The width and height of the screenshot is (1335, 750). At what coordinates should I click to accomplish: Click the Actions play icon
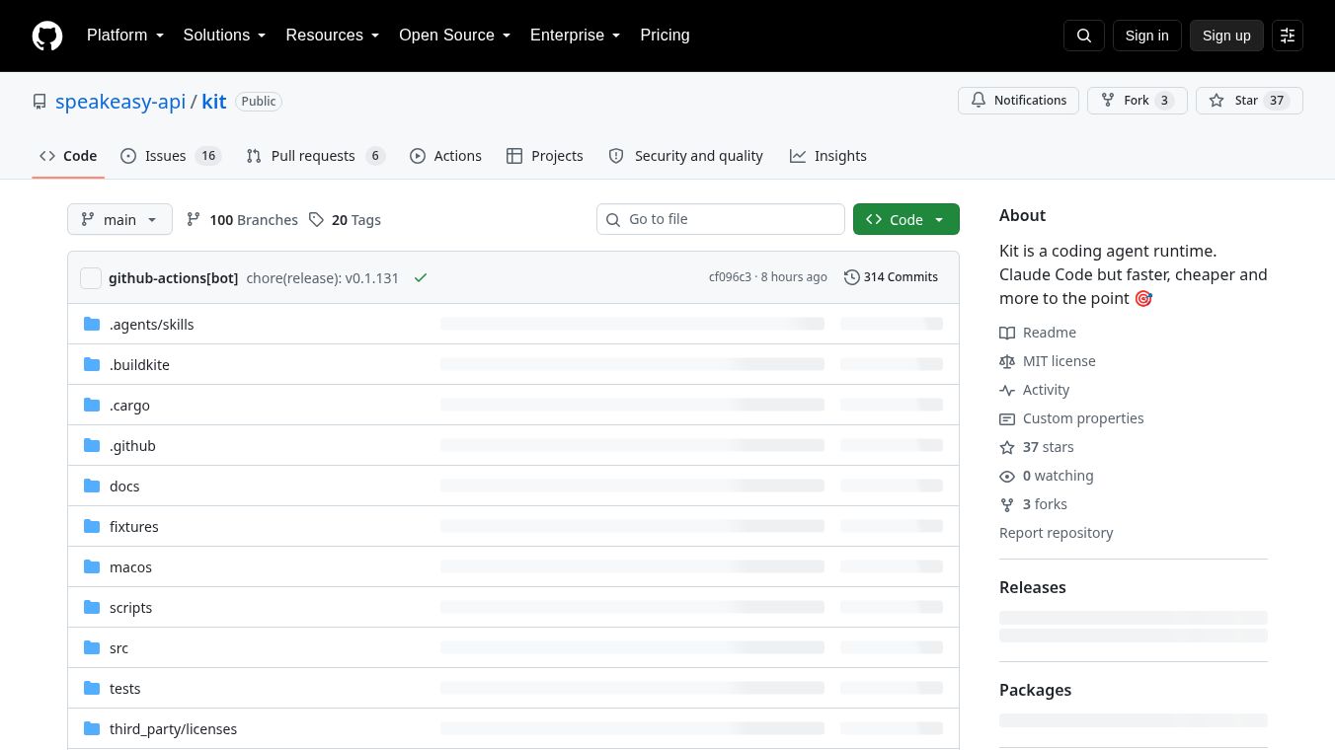pos(418,156)
